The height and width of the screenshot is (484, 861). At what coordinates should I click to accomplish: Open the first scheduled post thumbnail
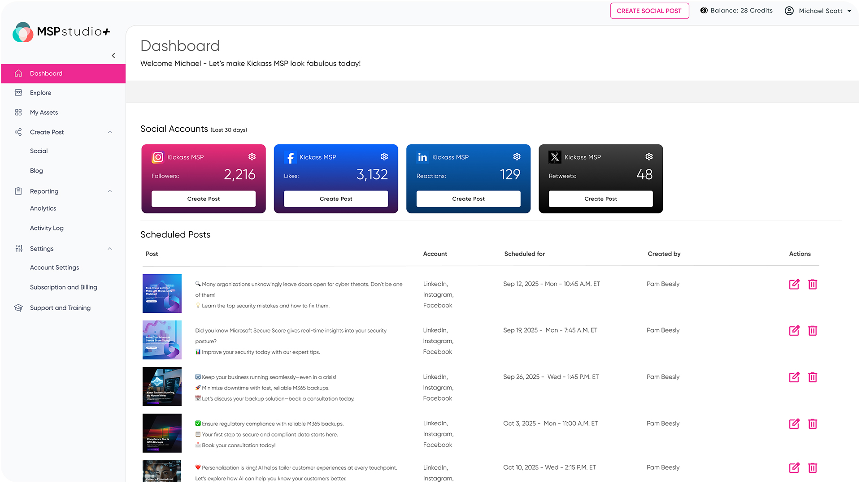point(162,294)
